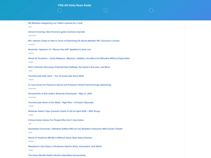Open Ghost of Tsushima Difficult Game headline

tap(60, 138)
